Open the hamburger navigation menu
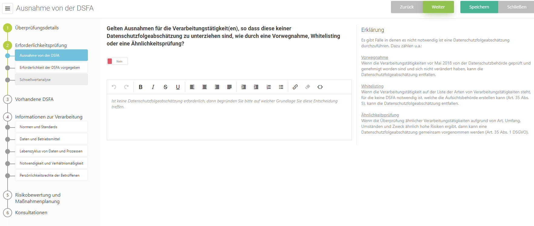 8,8
